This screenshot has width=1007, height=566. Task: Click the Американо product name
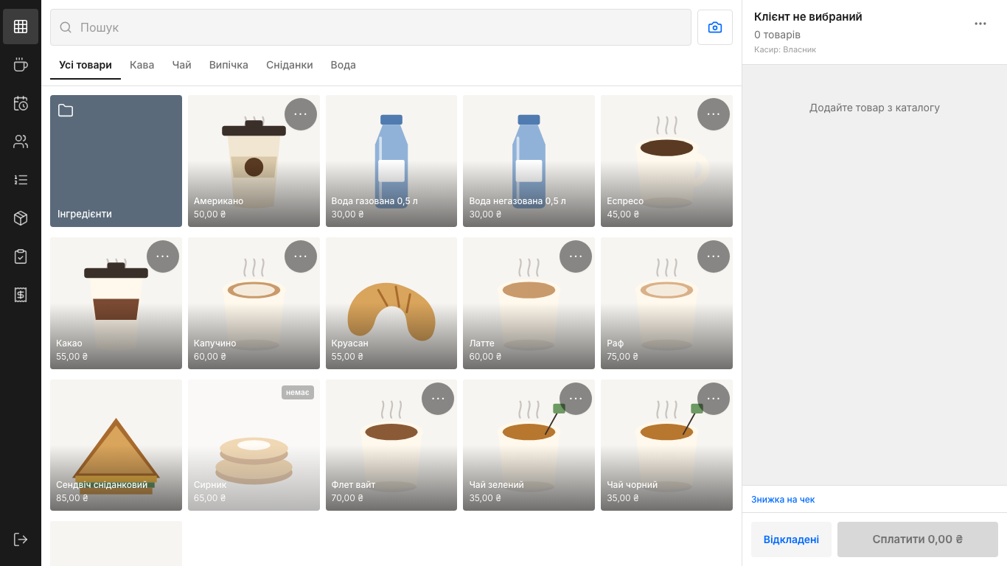(x=218, y=201)
